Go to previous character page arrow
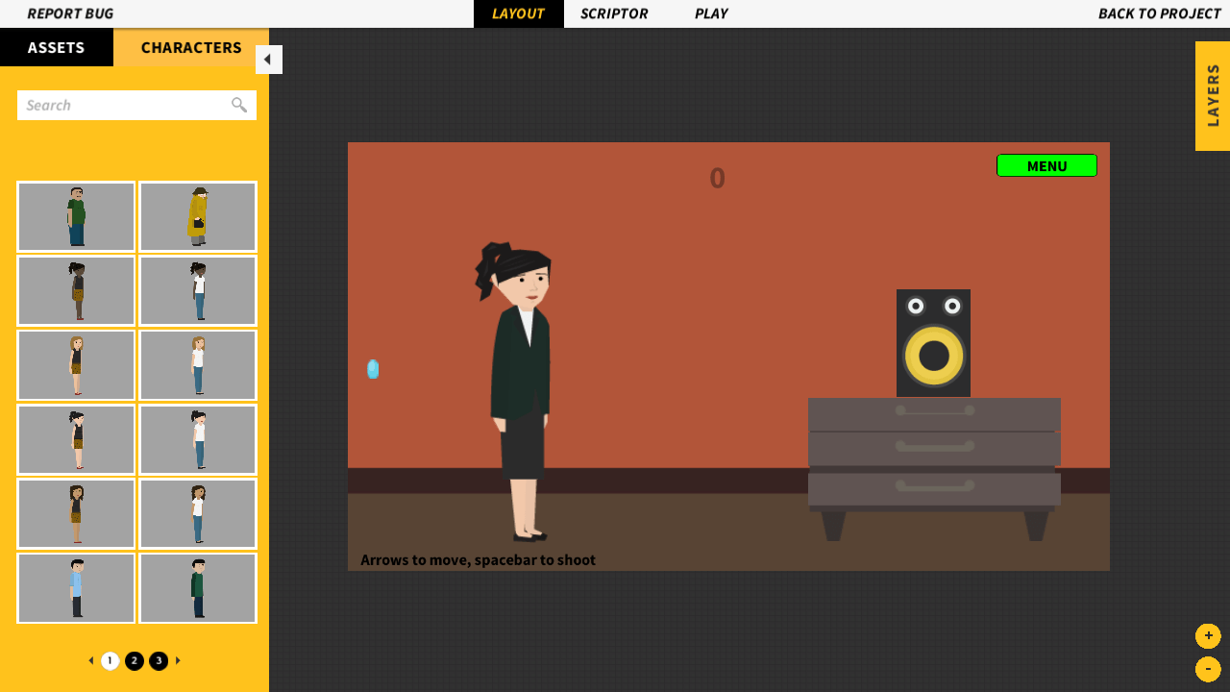Viewport: 1230px width, 692px height. tap(91, 660)
